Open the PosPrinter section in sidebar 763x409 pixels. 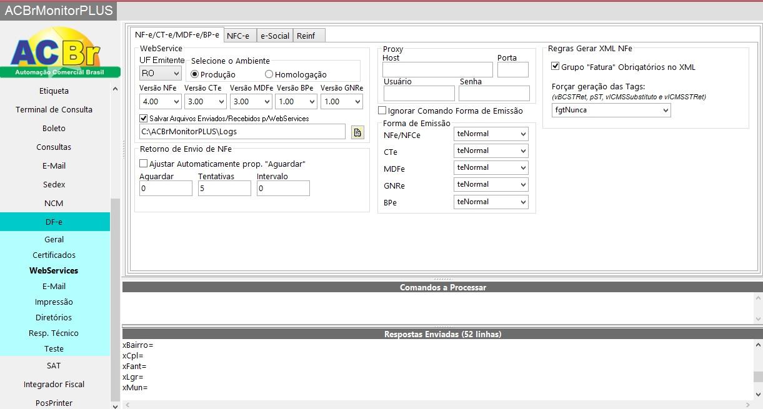click(54, 403)
